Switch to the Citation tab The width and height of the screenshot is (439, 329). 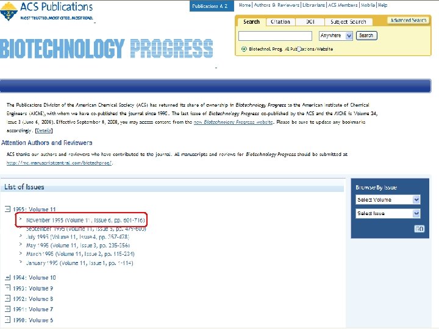pos(280,22)
